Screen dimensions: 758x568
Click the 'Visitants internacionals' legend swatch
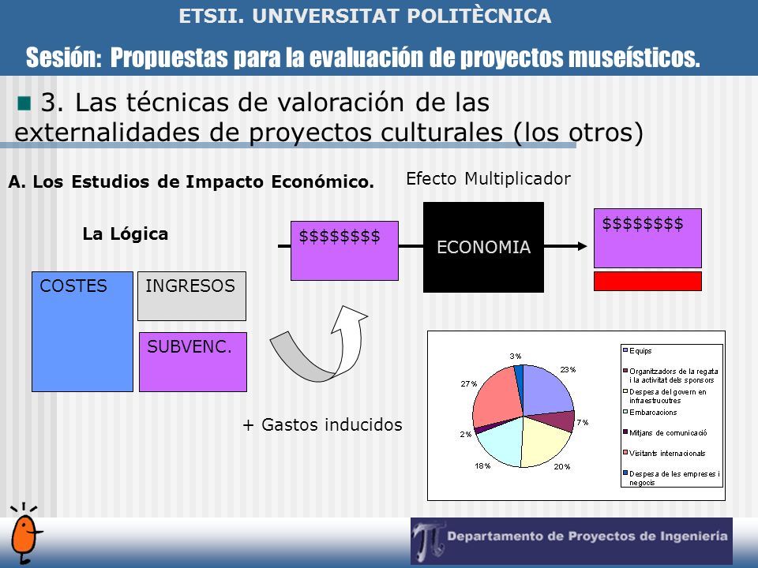(x=625, y=453)
